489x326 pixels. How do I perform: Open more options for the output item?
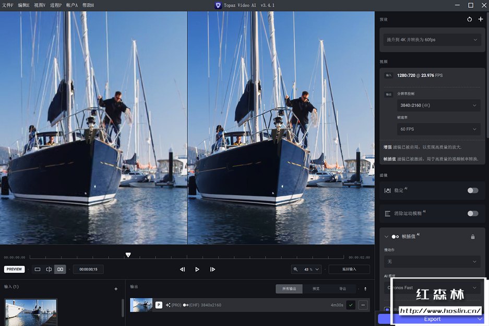(363, 305)
